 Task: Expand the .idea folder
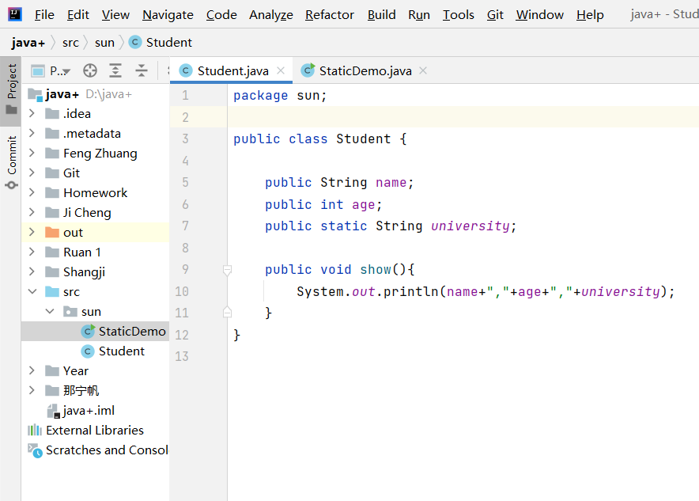click(32, 113)
